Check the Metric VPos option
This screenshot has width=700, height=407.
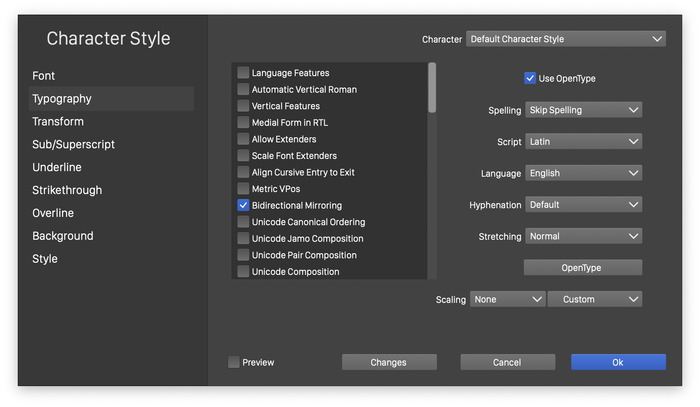[243, 189]
